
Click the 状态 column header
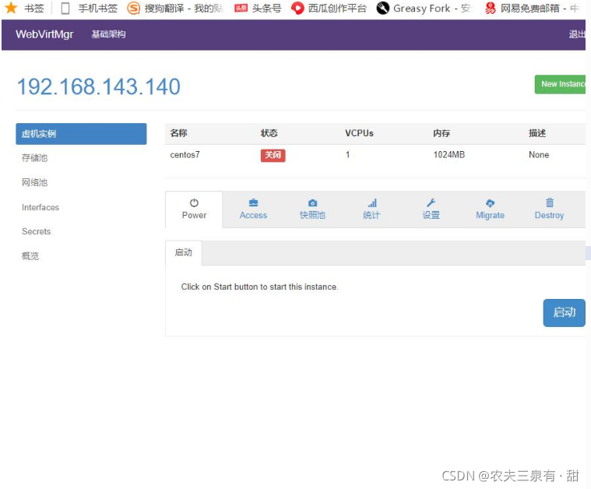[x=269, y=133]
